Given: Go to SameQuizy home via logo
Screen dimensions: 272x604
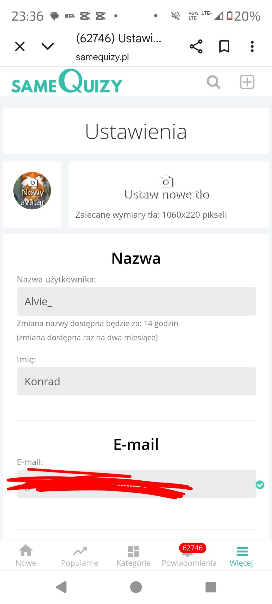Looking at the screenshot, I should (x=67, y=82).
